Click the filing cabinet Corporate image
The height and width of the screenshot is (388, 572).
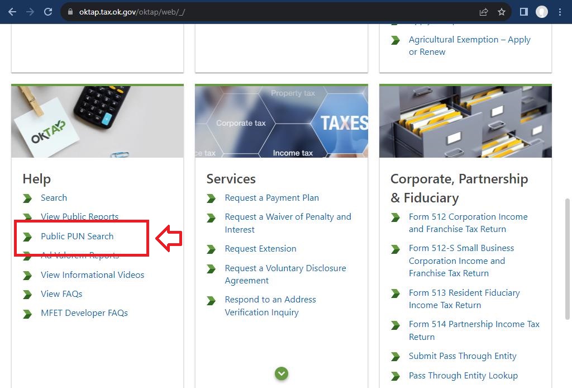click(x=465, y=122)
